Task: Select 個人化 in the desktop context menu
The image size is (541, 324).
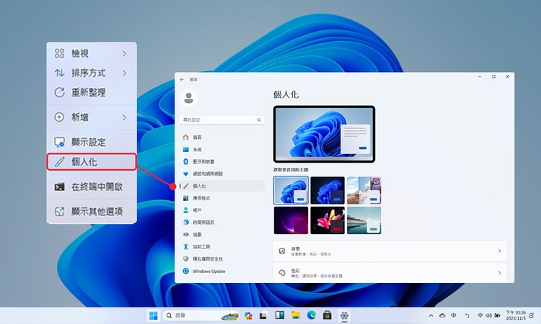Action: point(92,162)
